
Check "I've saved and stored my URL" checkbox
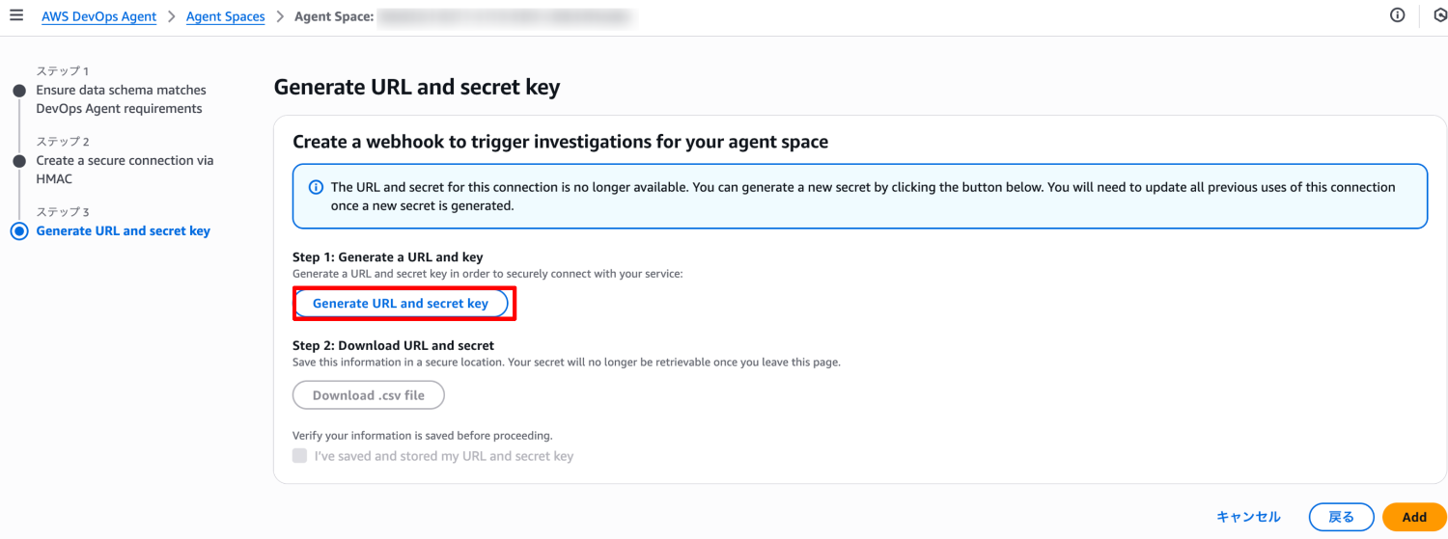[x=300, y=456]
